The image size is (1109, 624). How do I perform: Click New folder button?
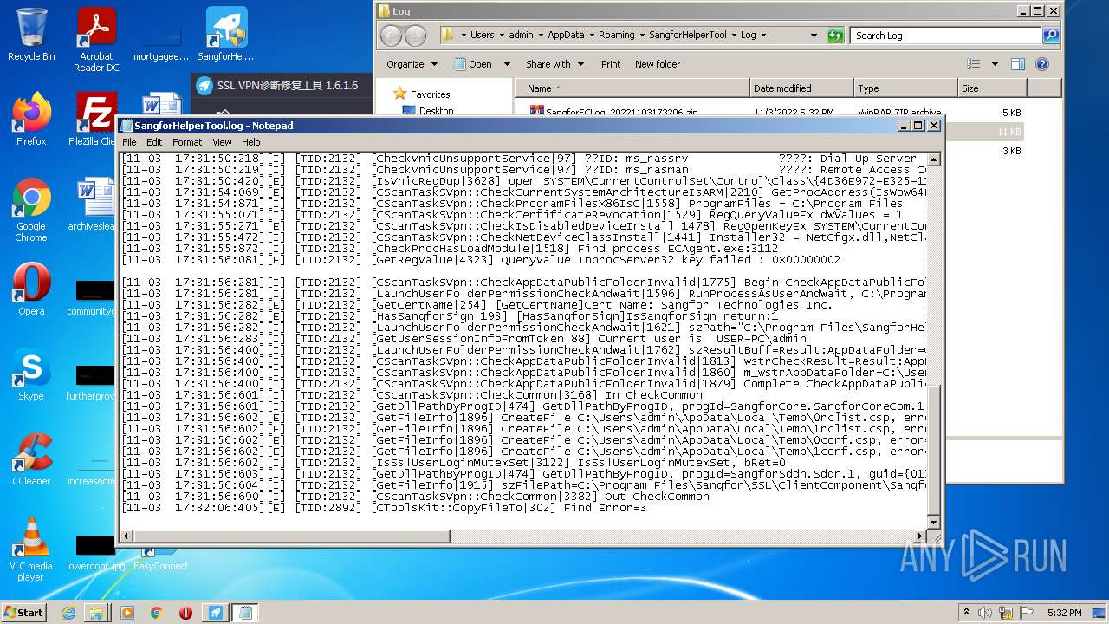[658, 64]
